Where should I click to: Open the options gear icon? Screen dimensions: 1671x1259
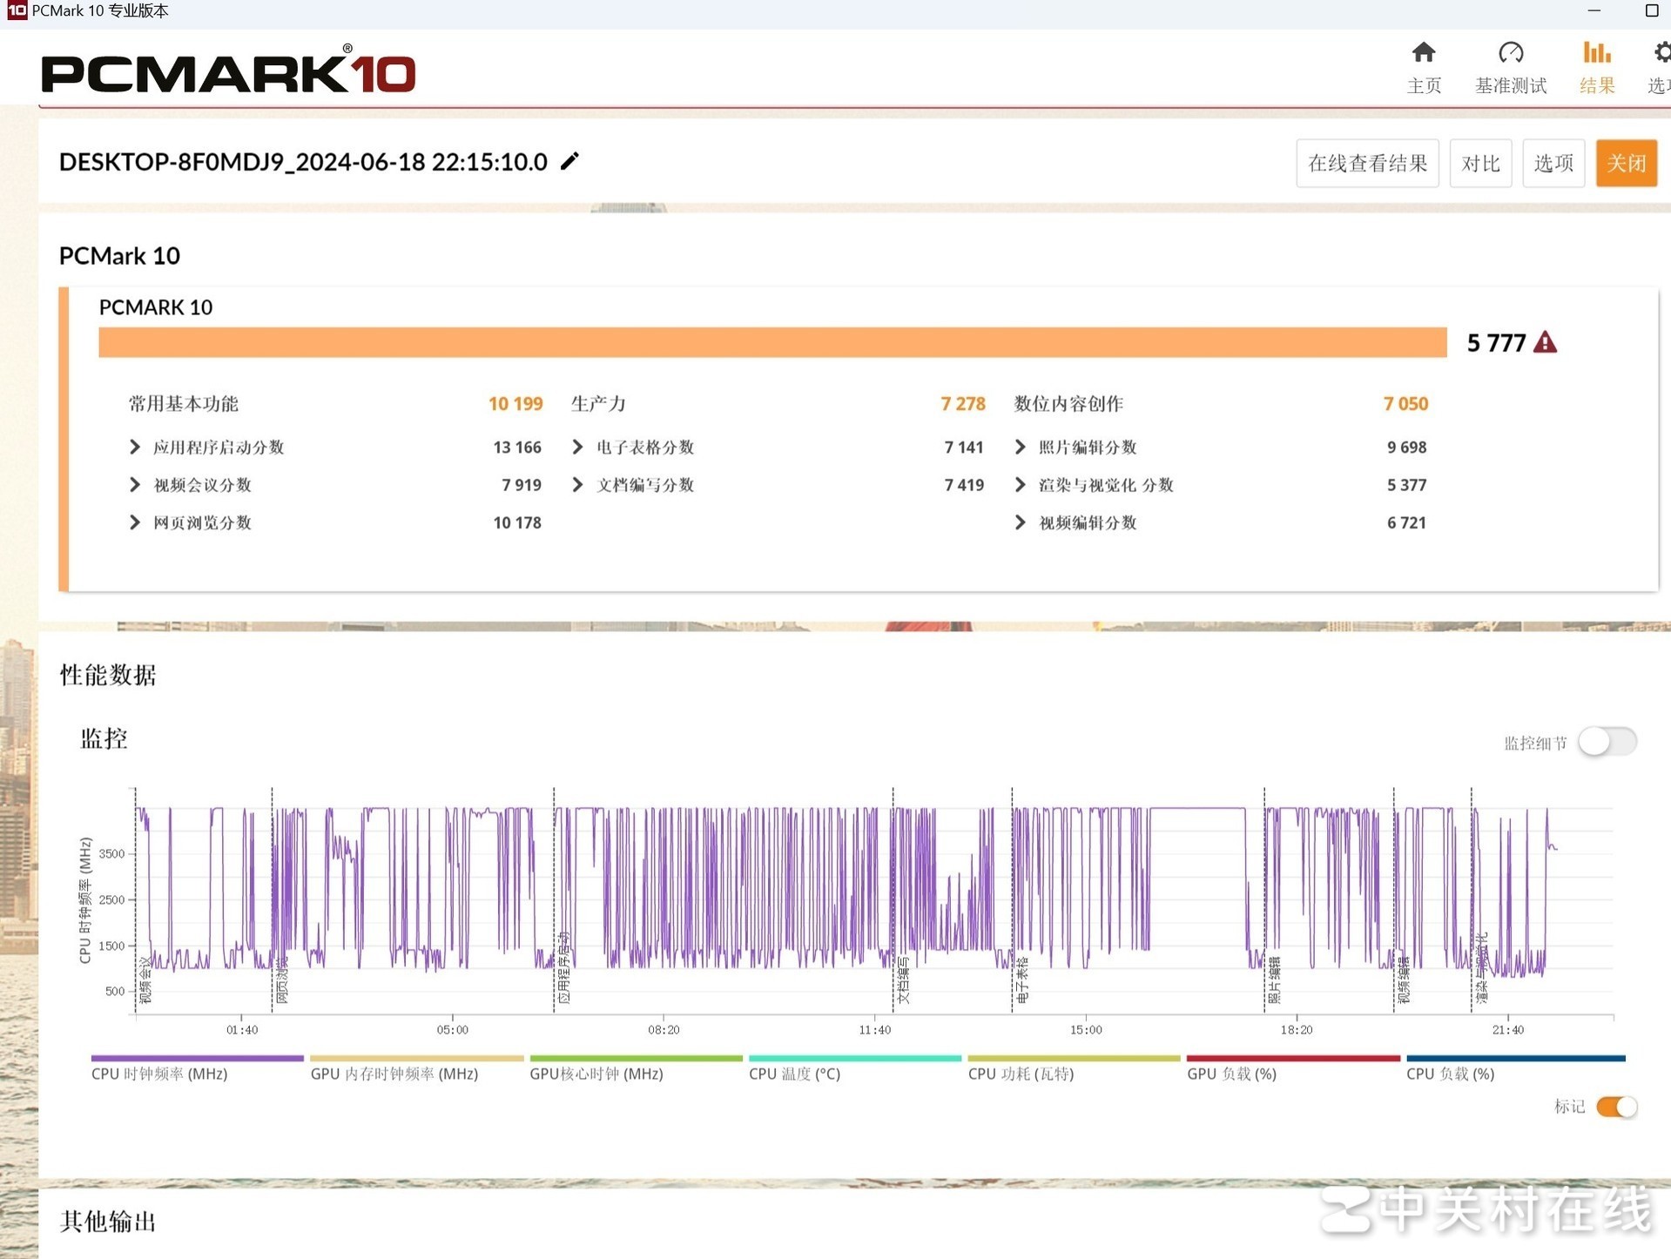point(1662,53)
